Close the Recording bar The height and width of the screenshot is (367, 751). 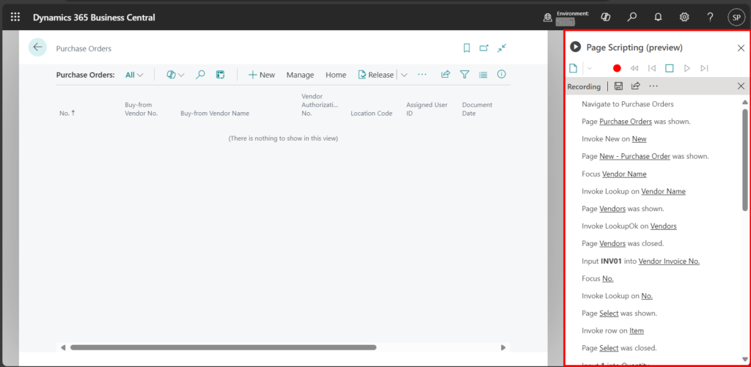741,86
